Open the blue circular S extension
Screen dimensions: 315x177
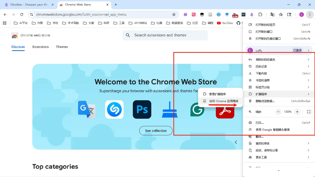(218, 15)
